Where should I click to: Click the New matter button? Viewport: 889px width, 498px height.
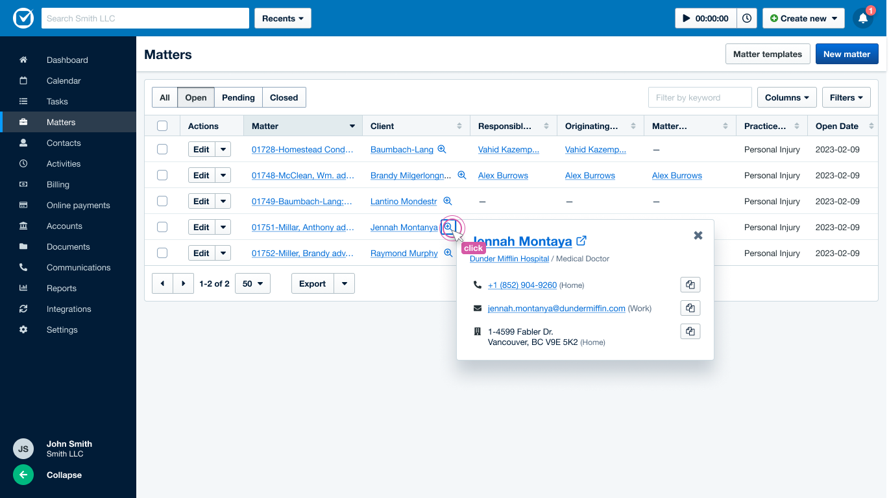coord(846,54)
